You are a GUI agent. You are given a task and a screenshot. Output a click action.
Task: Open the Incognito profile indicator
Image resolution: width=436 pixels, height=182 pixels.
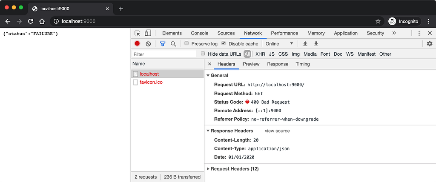[404, 21]
